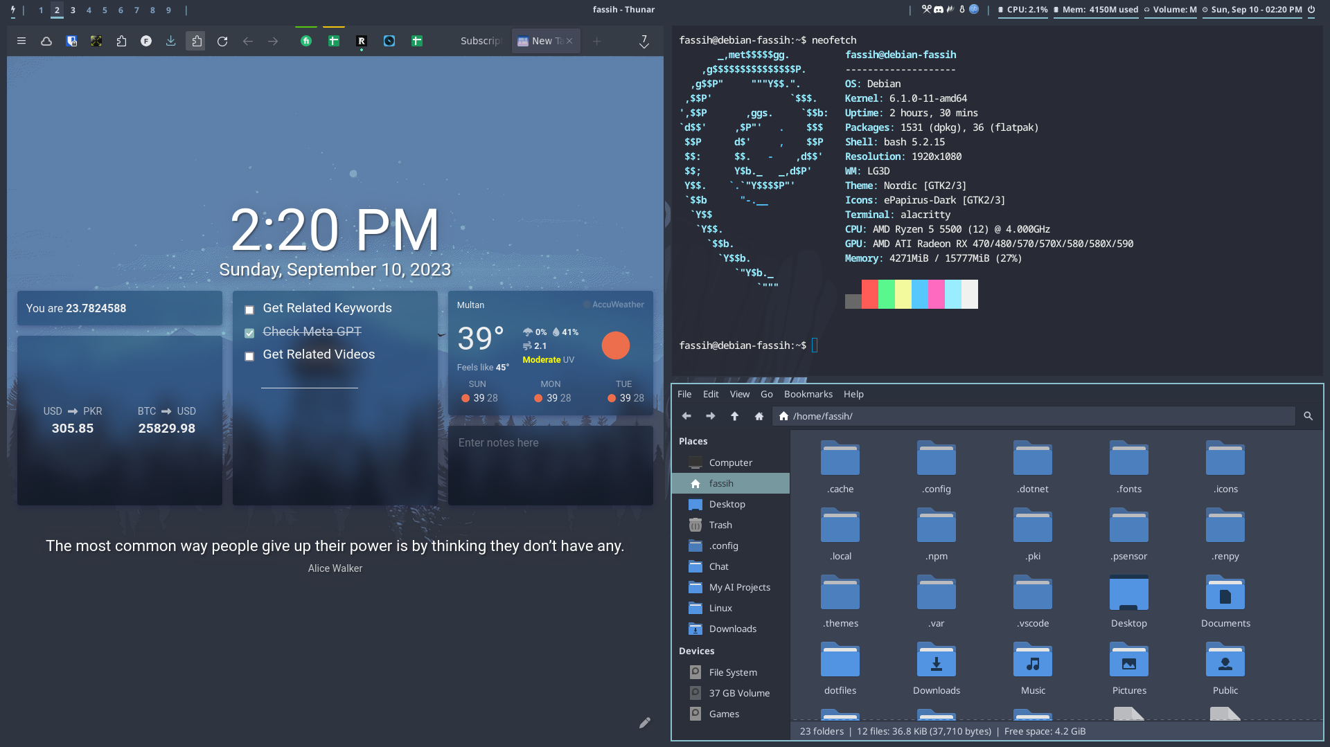The height and width of the screenshot is (747, 1330).
Task: Open the Go menu in Thunar
Action: [x=767, y=394]
